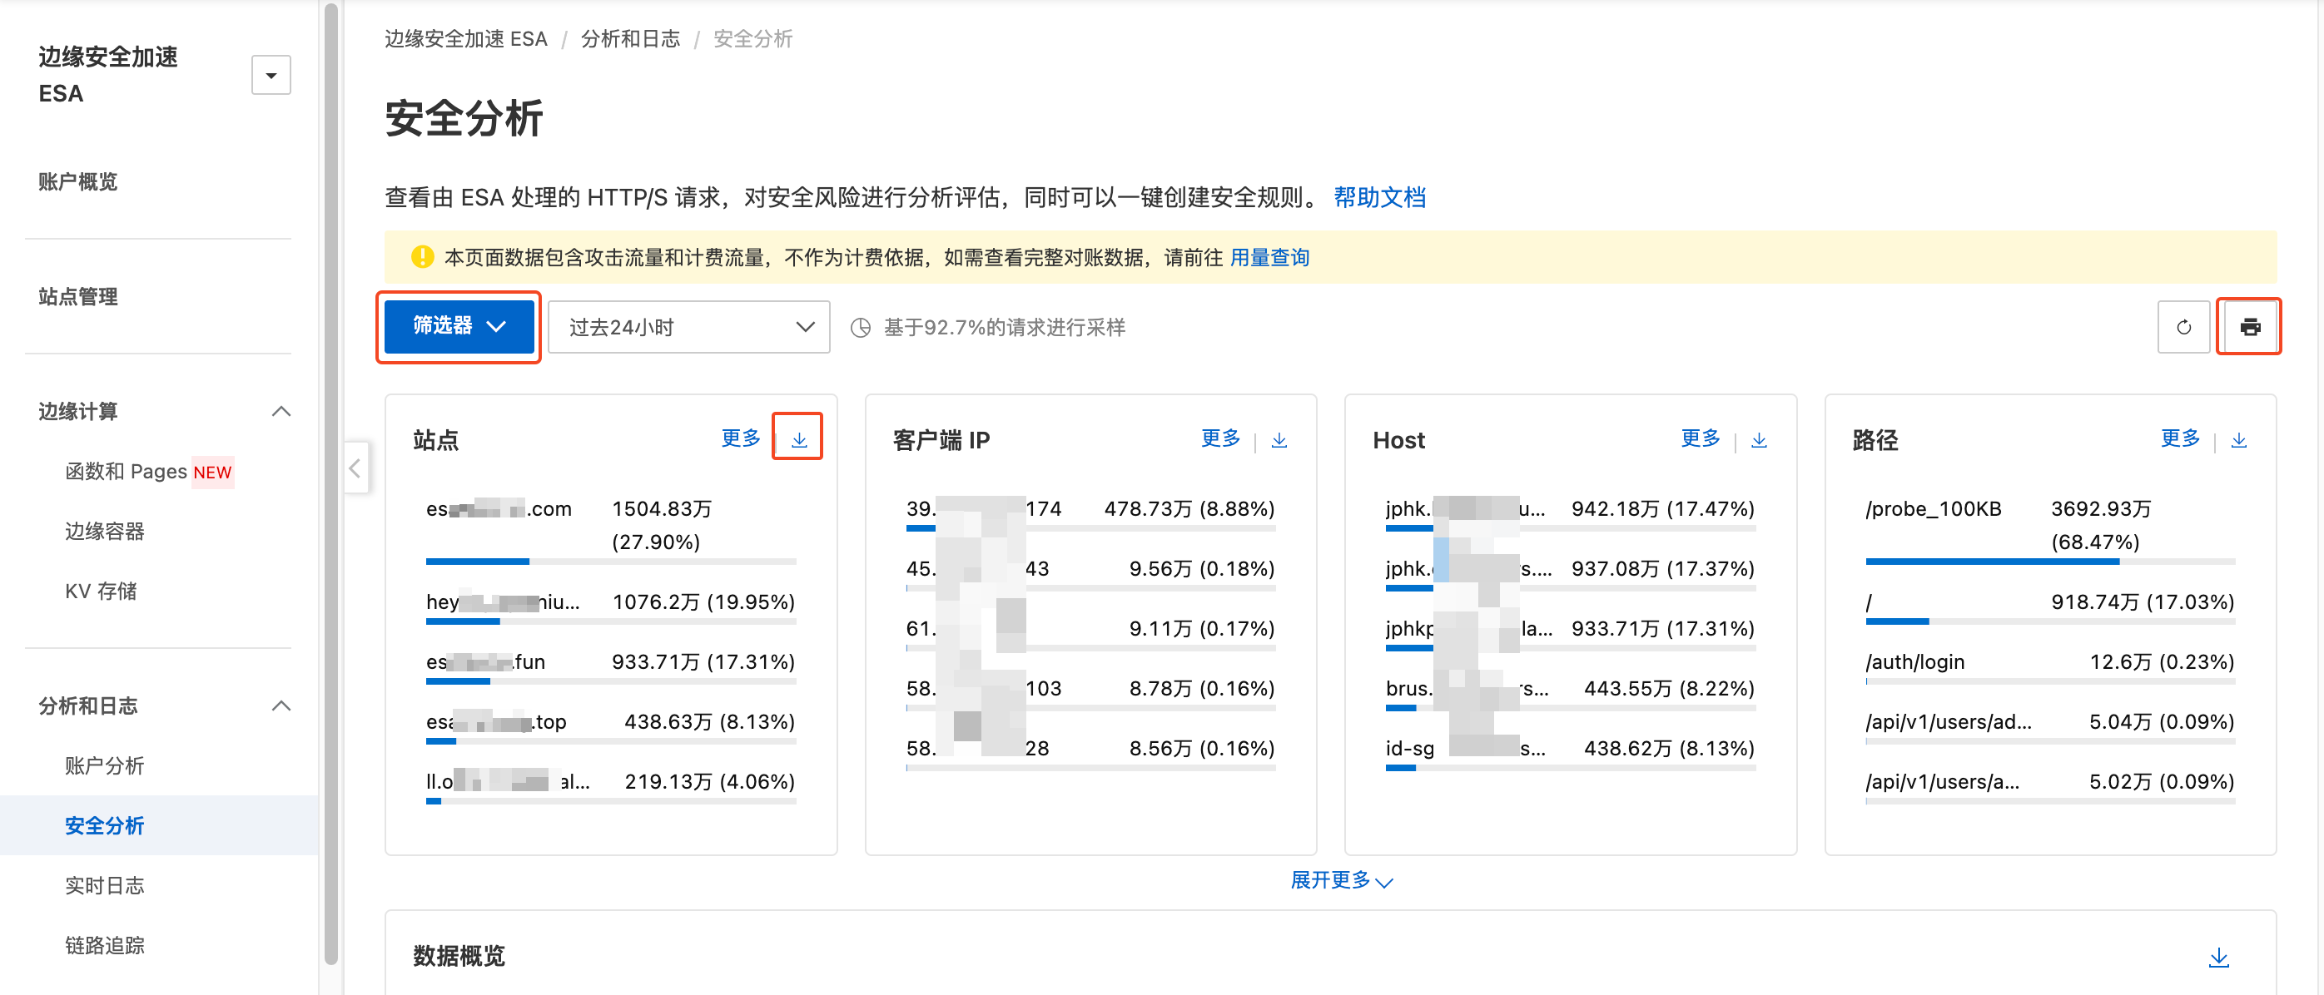This screenshot has width=2324, height=995.
Task: Open the 过去24小时 time range dropdown
Action: pyautogui.click(x=689, y=327)
